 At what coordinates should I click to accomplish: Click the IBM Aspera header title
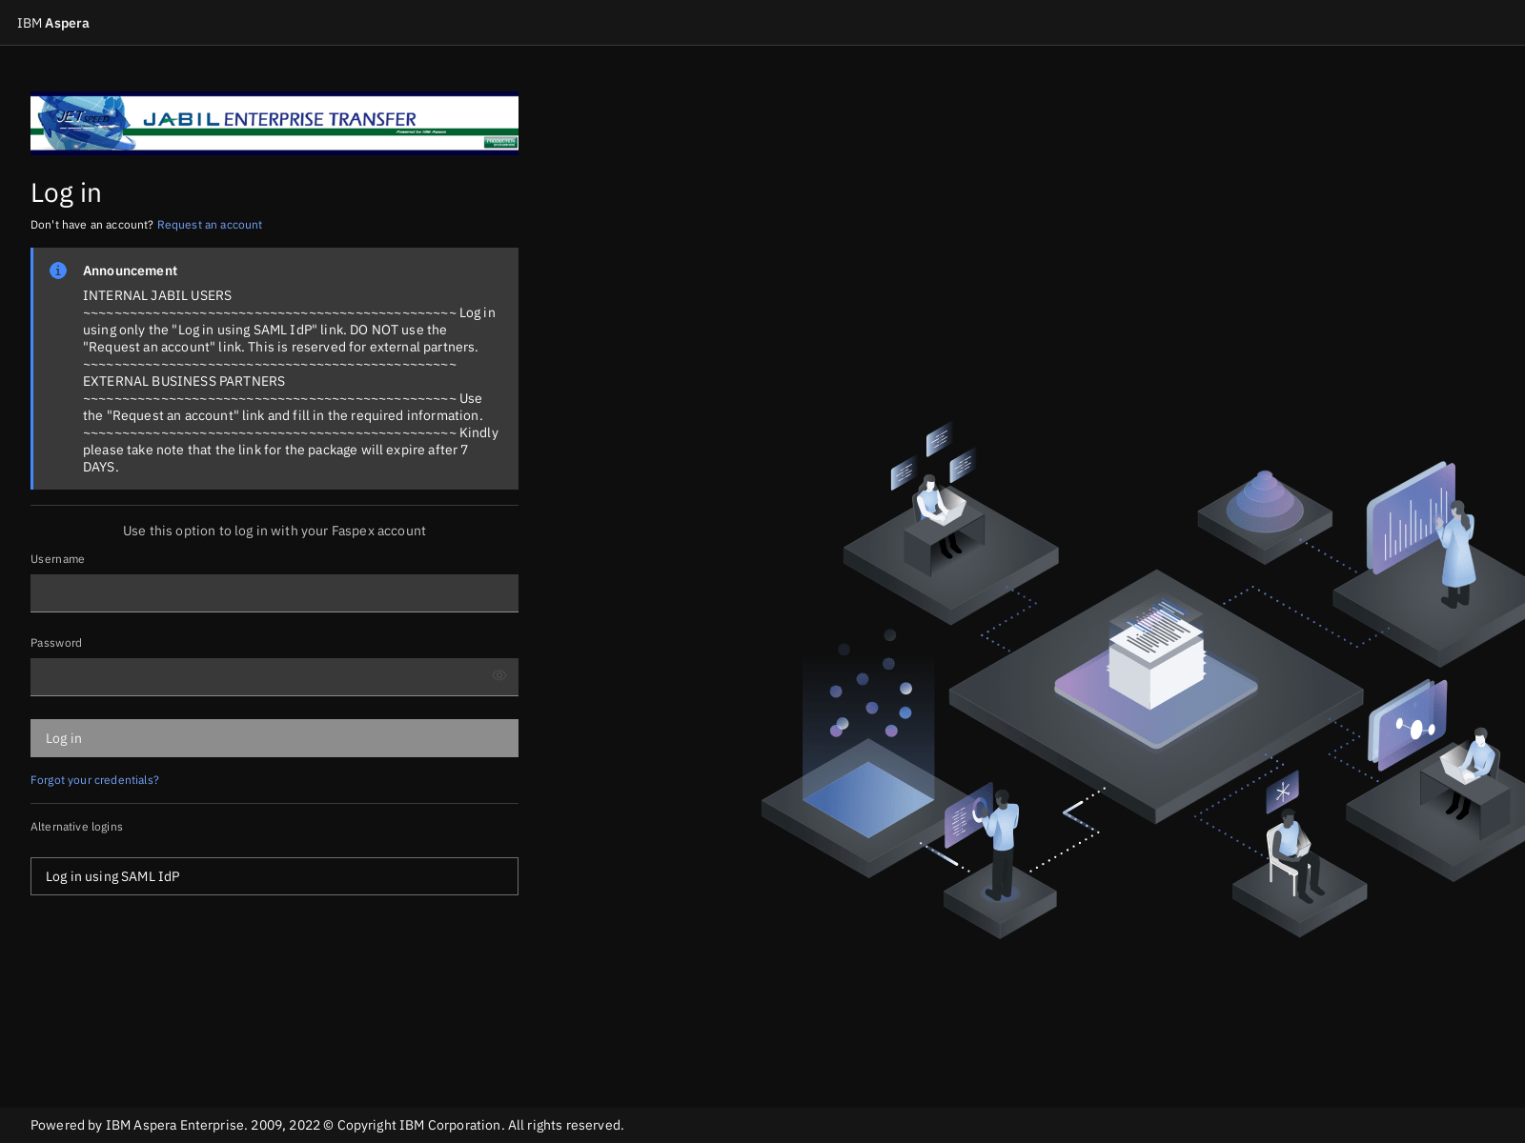(53, 23)
